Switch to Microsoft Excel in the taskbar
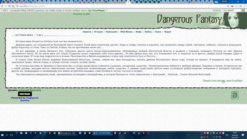The height and width of the screenshot is (139, 247). pos(67,133)
